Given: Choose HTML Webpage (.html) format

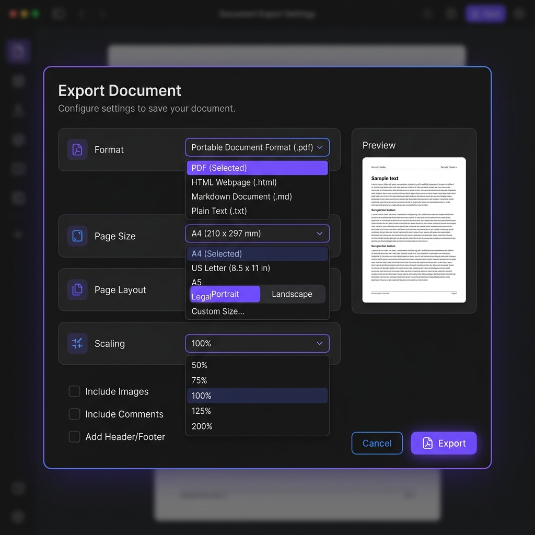Looking at the screenshot, I should (257, 182).
